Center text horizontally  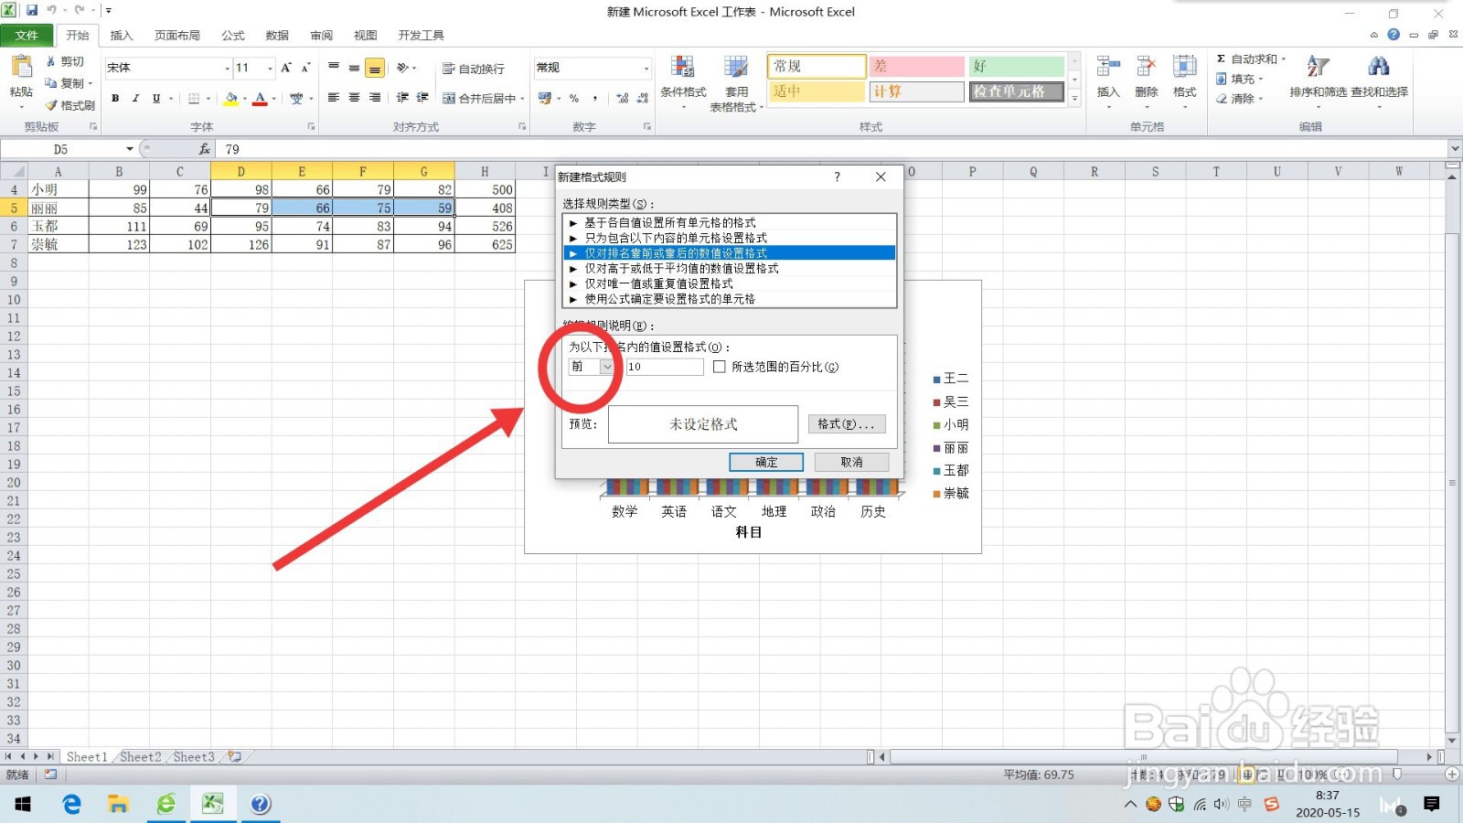click(x=354, y=98)
